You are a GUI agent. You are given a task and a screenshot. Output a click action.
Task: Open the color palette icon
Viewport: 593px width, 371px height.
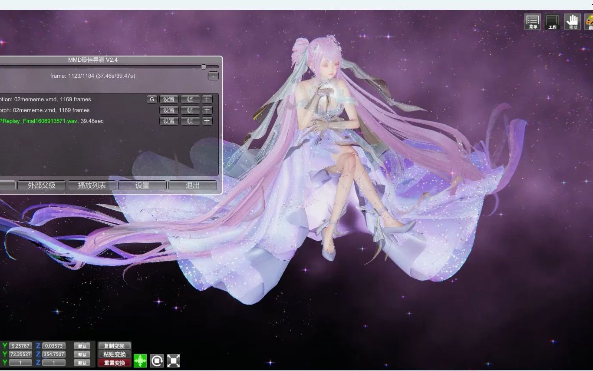(589, 22)
